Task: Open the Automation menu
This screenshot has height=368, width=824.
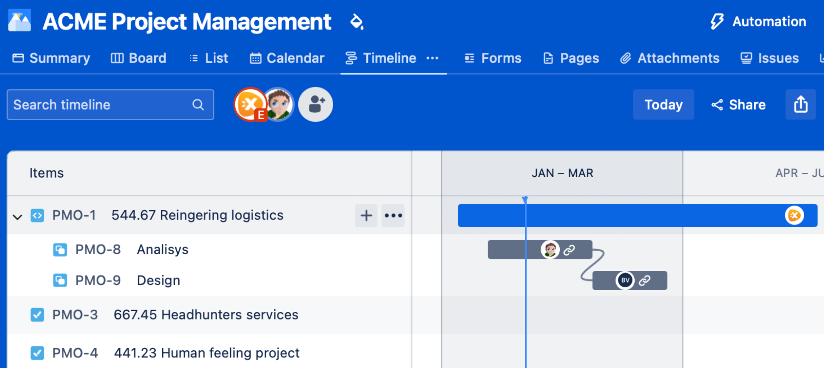Action: (758, 21)
